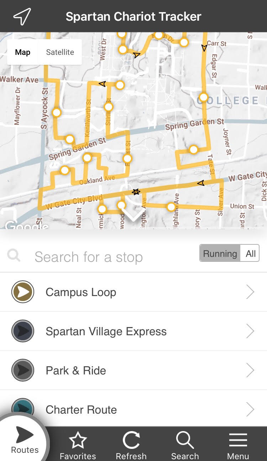Expand Campus Loop with its chevron
Image resolution: width=267 pixels, height=461 pixels.
coord(250,292)
